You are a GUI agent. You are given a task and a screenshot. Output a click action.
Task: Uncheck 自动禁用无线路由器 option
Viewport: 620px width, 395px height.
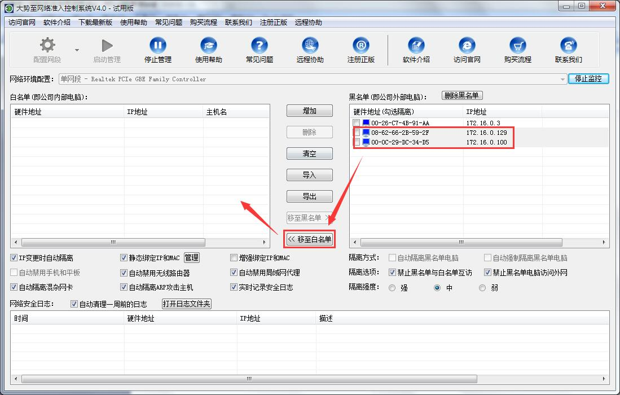(x=124, y=273)
